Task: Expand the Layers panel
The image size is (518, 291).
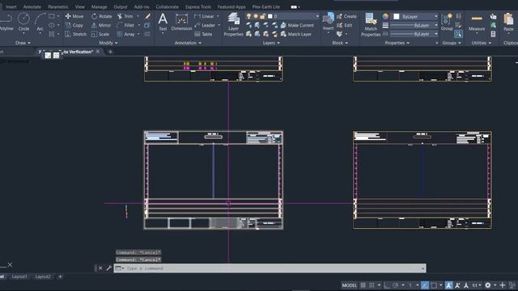Action: pyautogui.click(x=271, y=43)
